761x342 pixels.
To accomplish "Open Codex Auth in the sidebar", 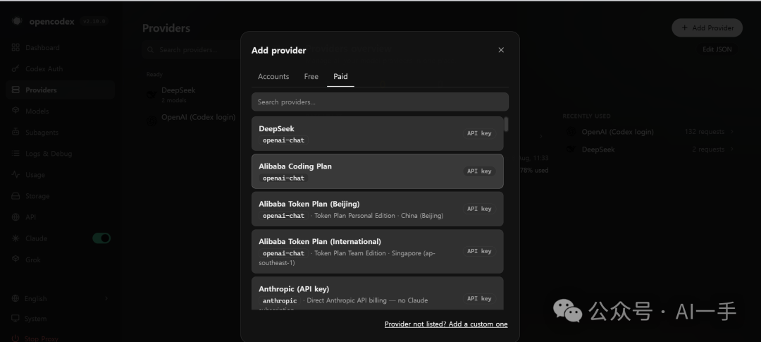I will pos(60,68).
